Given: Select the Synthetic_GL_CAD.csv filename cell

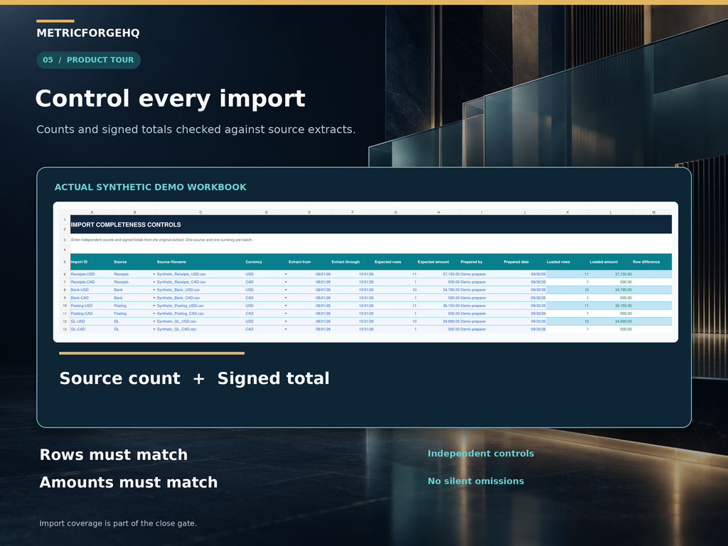Looking at the screenshot, I should (x=200, y=330).
